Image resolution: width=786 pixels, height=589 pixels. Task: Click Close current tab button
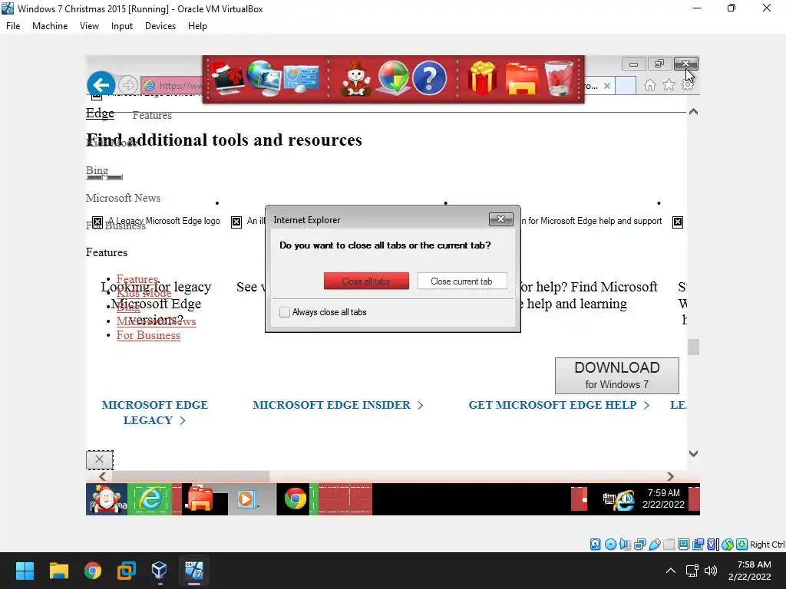tap(461, 281)
